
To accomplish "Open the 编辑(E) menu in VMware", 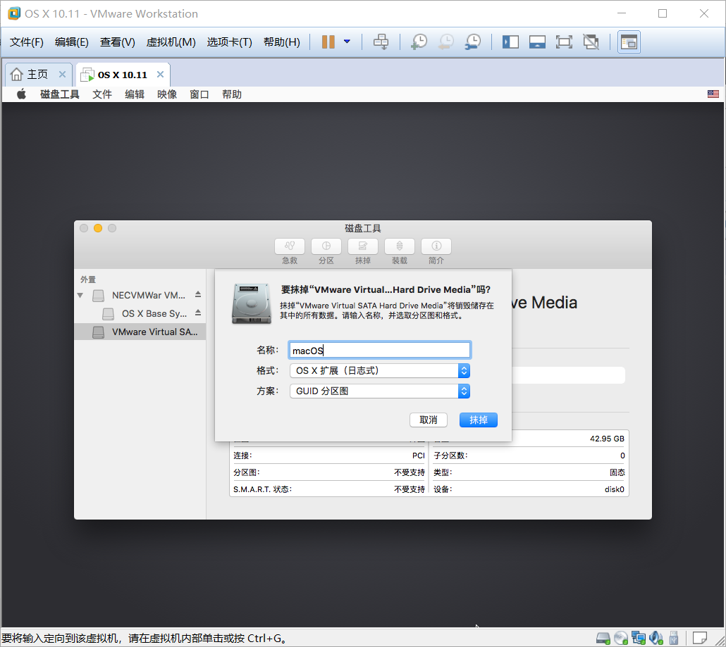I will [71, 42].
